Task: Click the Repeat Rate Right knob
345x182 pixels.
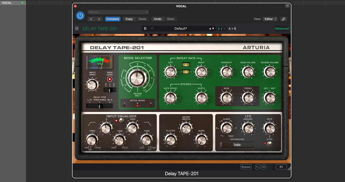Action: pyautogui.click(x=201, y=72)
